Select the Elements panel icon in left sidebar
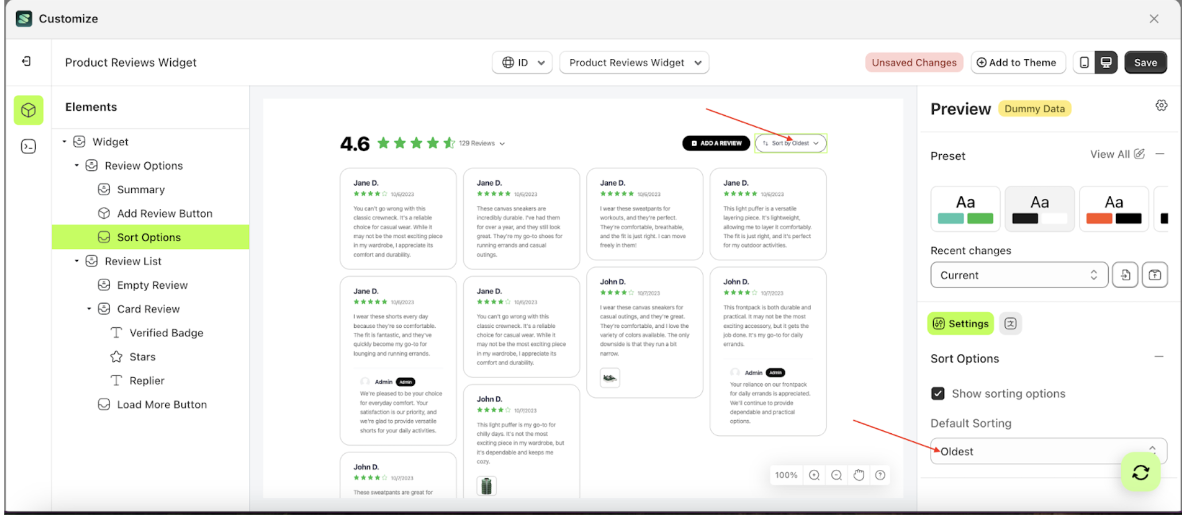 coord(28,110)
